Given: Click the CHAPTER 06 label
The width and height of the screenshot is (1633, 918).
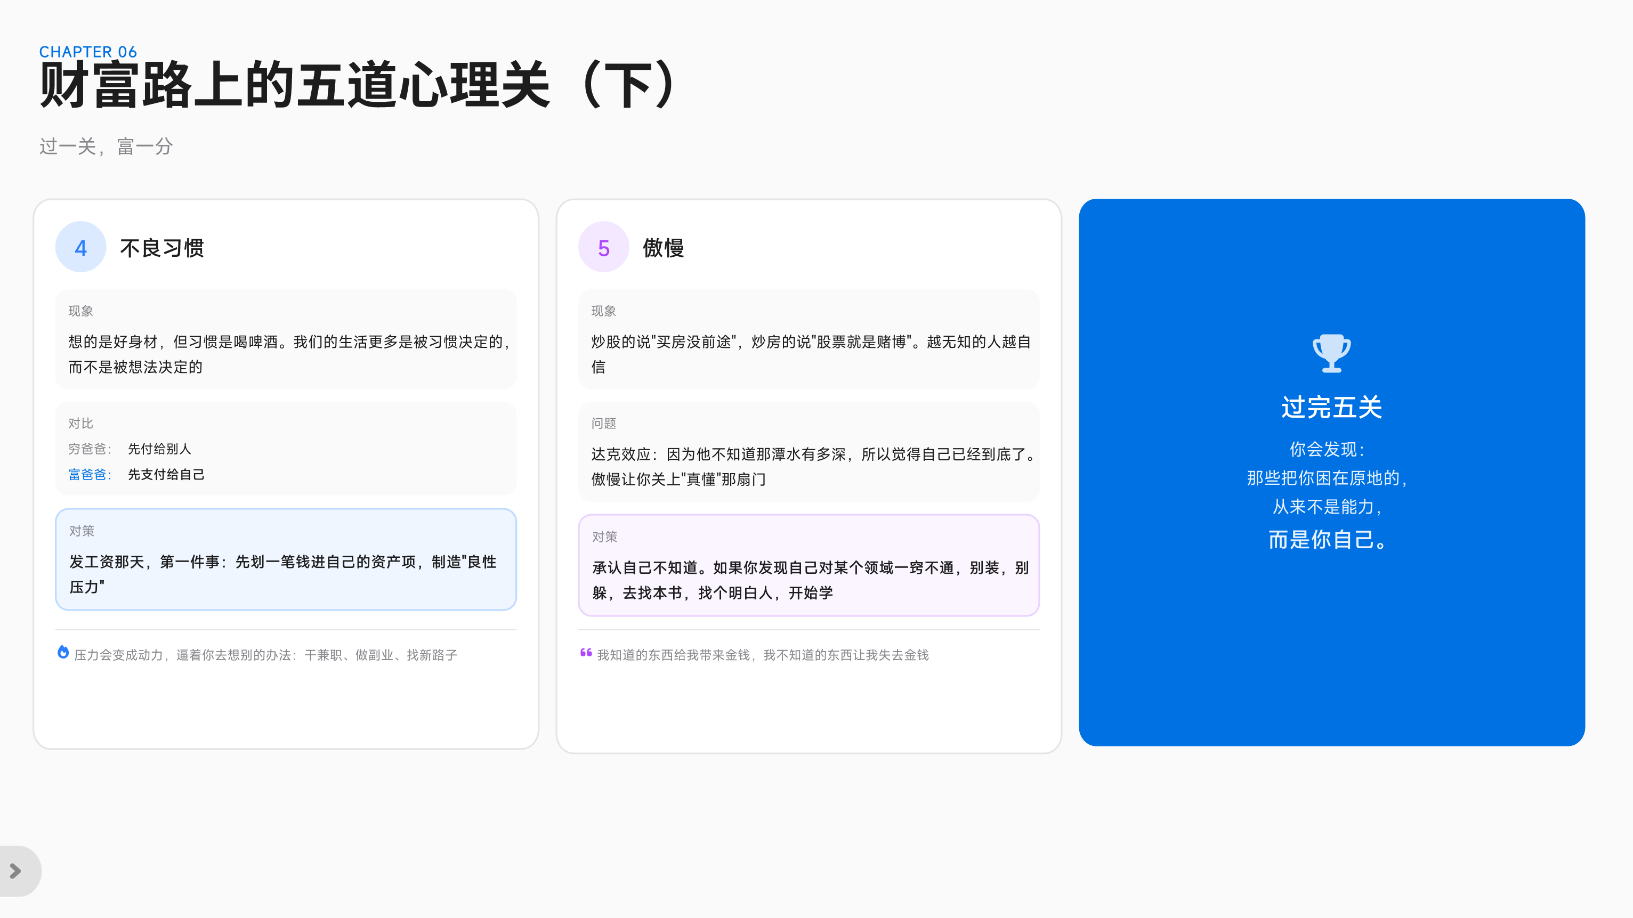Looking at the screenshot, I should click(88, 52).
